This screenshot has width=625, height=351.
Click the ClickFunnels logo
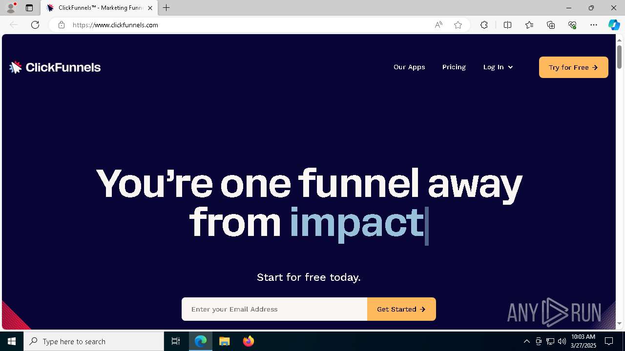(x=55, y=67)
